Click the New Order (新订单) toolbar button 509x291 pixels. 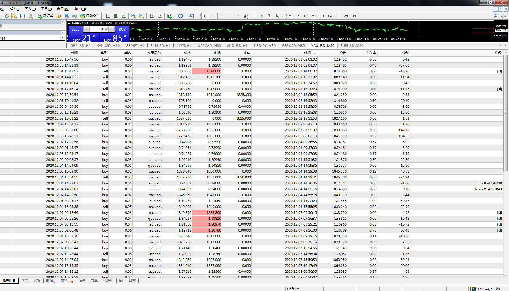pos(46,16)
